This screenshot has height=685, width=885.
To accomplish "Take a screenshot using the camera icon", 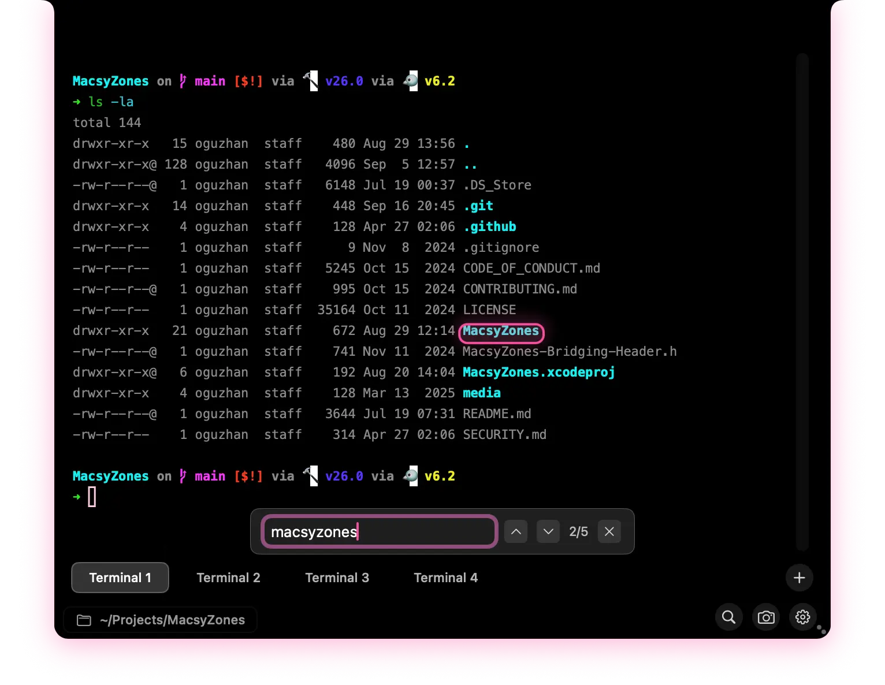I will click(x=765, y=617).
